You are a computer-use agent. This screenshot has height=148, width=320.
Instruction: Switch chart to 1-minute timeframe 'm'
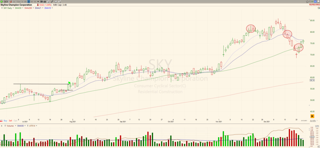click(x=14, y=2)
